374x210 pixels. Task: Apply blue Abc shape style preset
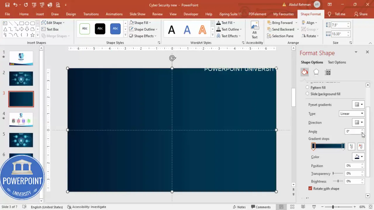[115, 29]
